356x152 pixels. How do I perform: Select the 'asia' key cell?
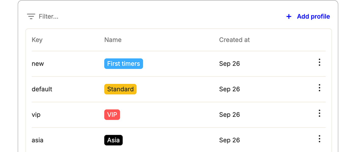[37, 140]
